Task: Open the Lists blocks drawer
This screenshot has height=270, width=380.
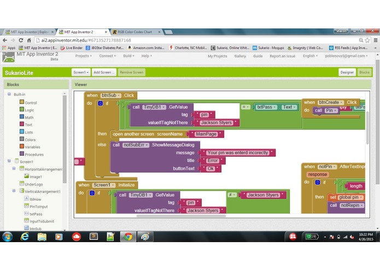Action: (26, 132)
